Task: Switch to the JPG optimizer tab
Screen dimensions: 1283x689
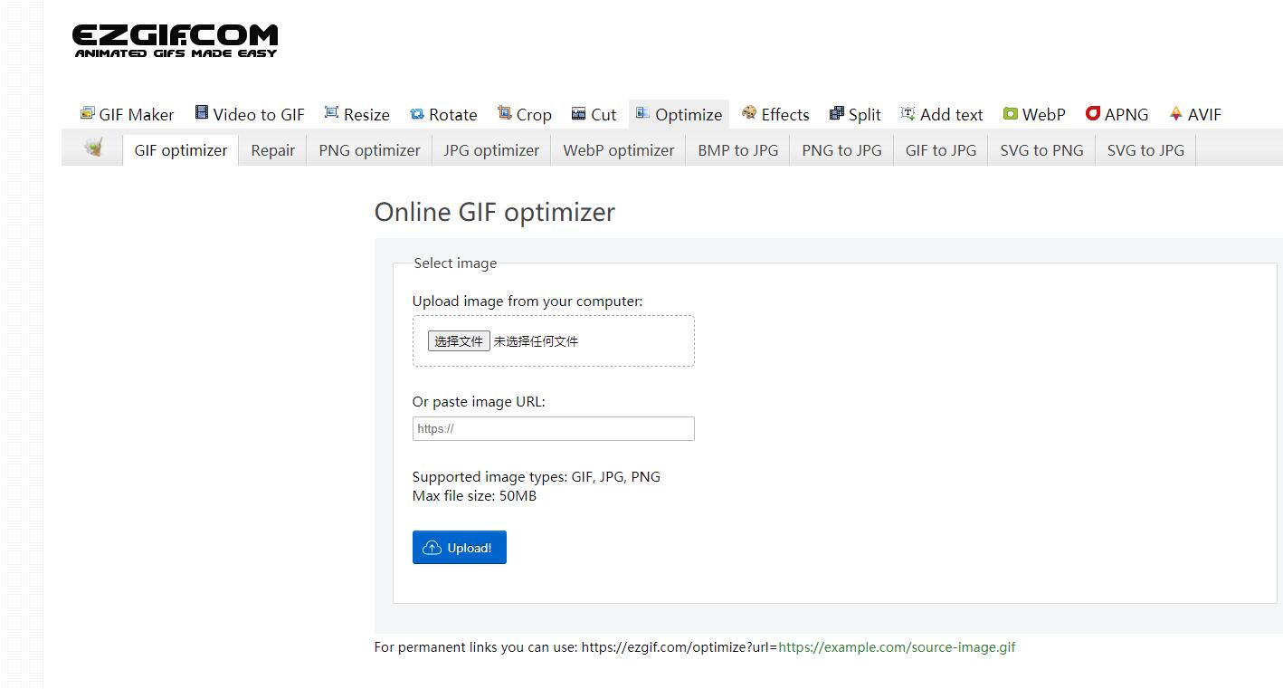Action: [x=491, y=150]
